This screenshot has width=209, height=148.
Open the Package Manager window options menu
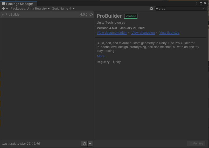click(x=196, y=3)
